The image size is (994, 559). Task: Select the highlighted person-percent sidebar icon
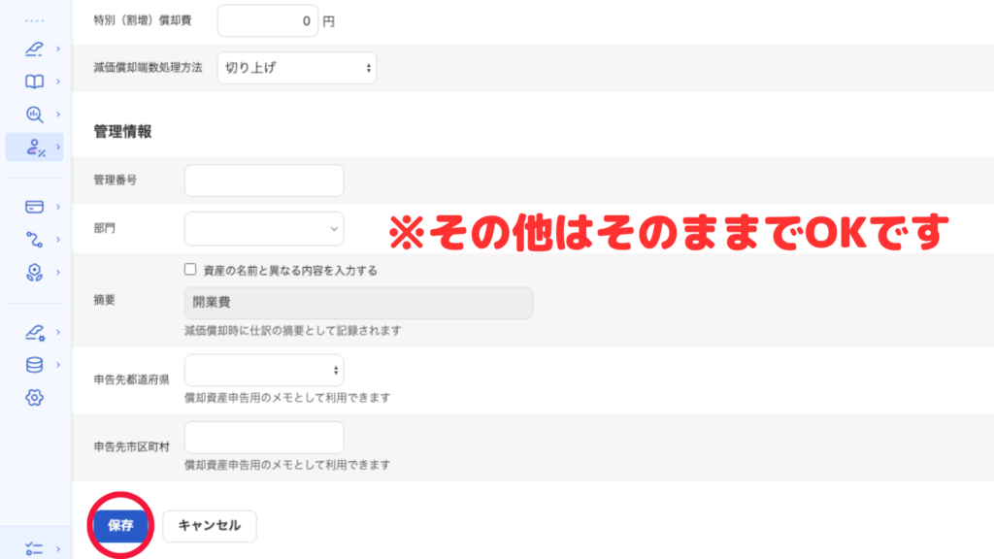(x=35, y=148)
